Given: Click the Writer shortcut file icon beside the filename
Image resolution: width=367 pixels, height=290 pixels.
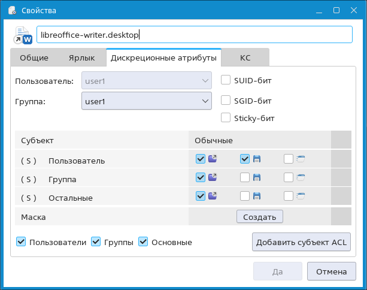Looking at the screenshot, I should [23, 35].
